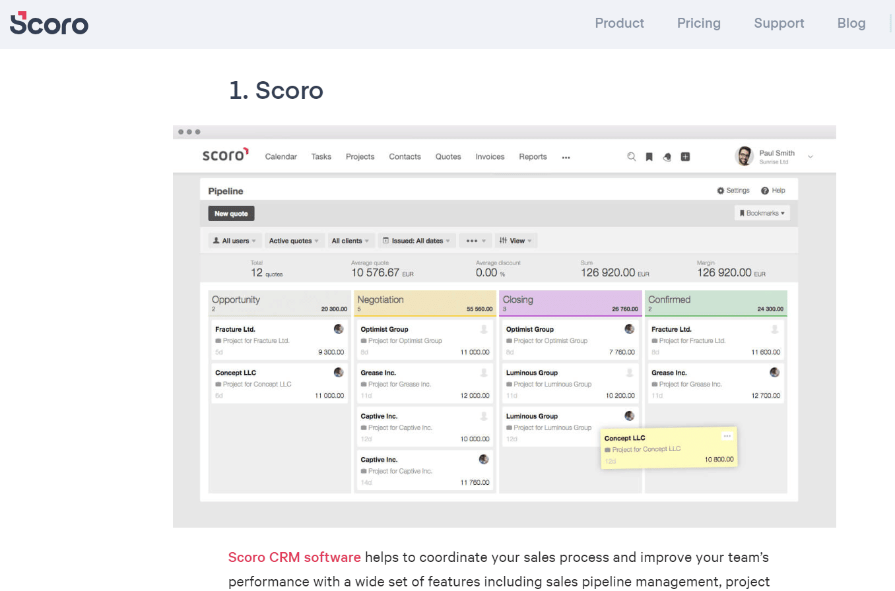Image resolution: width=895 pixels, height=591 pixels.
Task: Open the All users filter dropdown
Action: pos(235,241)
